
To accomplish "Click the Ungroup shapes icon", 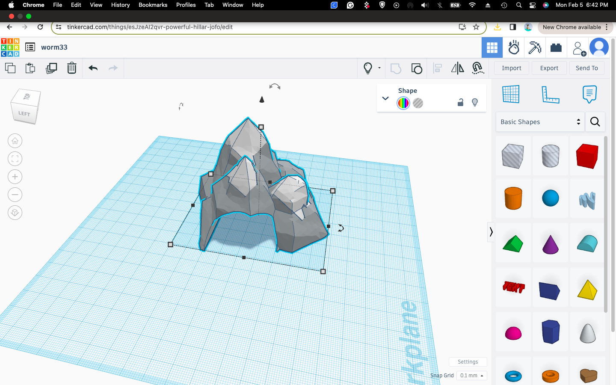I will (416, 68).
